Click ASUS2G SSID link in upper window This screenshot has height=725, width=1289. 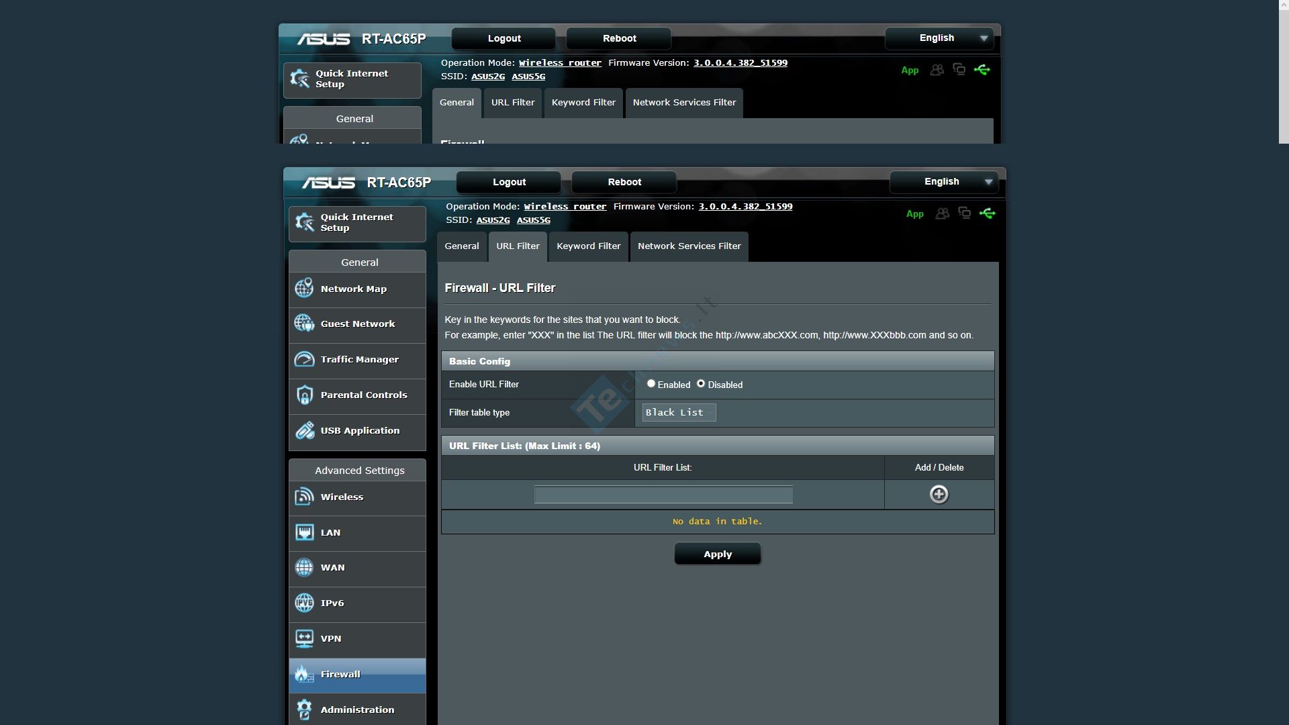click(488, 77)
